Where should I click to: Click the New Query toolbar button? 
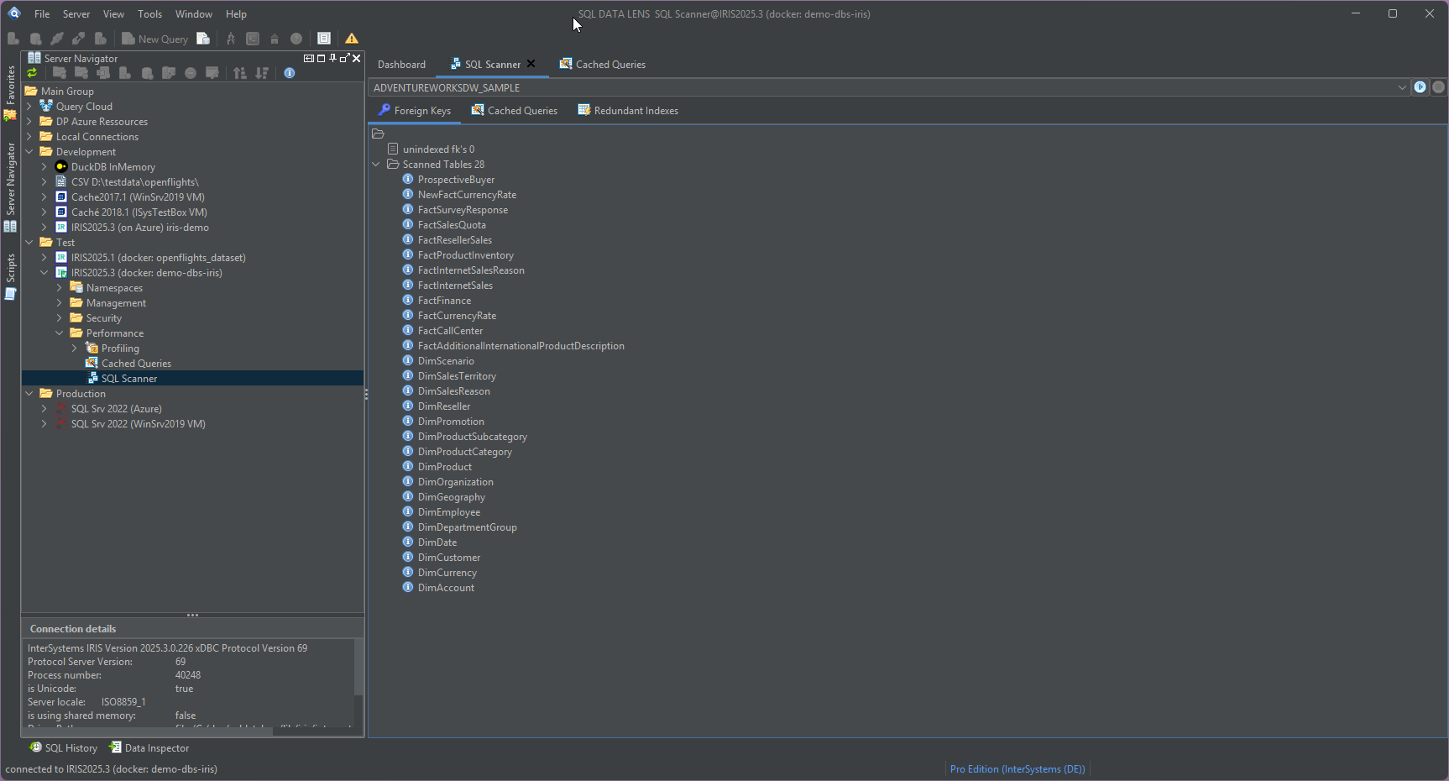tap(154, 39)
